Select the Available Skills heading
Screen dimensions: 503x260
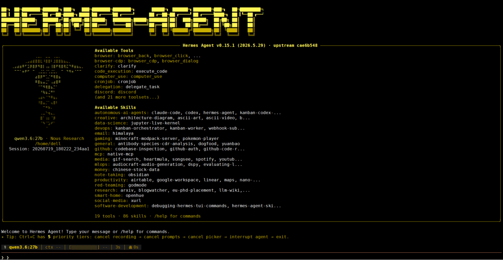point(115,107)
